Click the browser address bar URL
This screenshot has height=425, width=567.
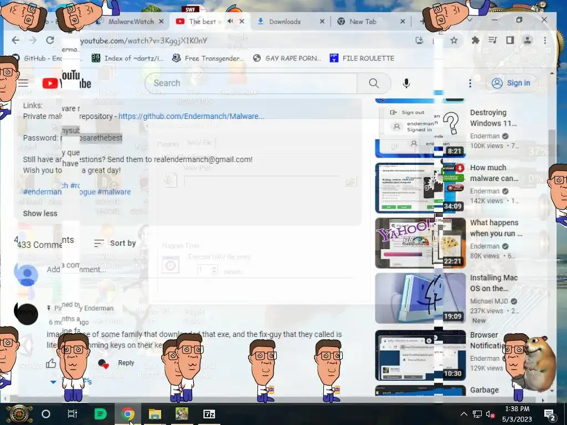143,40
